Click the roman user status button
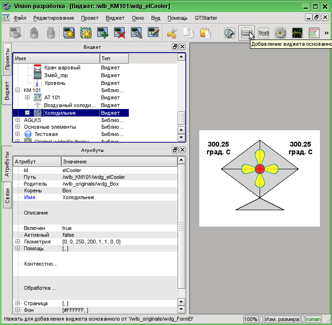Viewport: 332px width, 325px height. tap(313, 319)
